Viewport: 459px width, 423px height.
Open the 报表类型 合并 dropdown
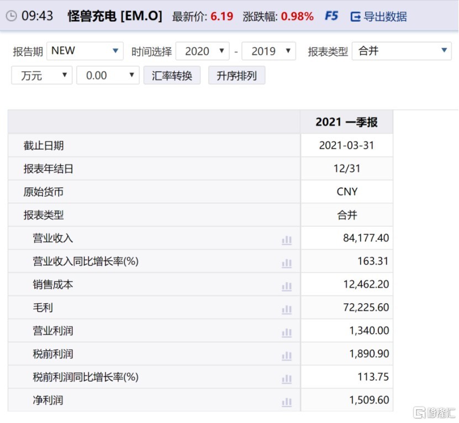402,51
